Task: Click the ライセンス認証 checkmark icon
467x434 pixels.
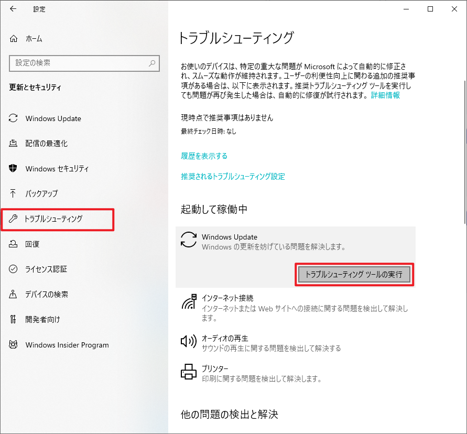Action: tap(13, 269)
